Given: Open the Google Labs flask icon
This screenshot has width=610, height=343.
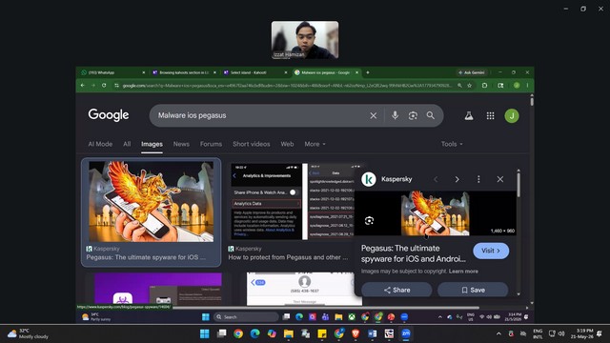Looking at the screenshot, I should (x=469, y=115).
